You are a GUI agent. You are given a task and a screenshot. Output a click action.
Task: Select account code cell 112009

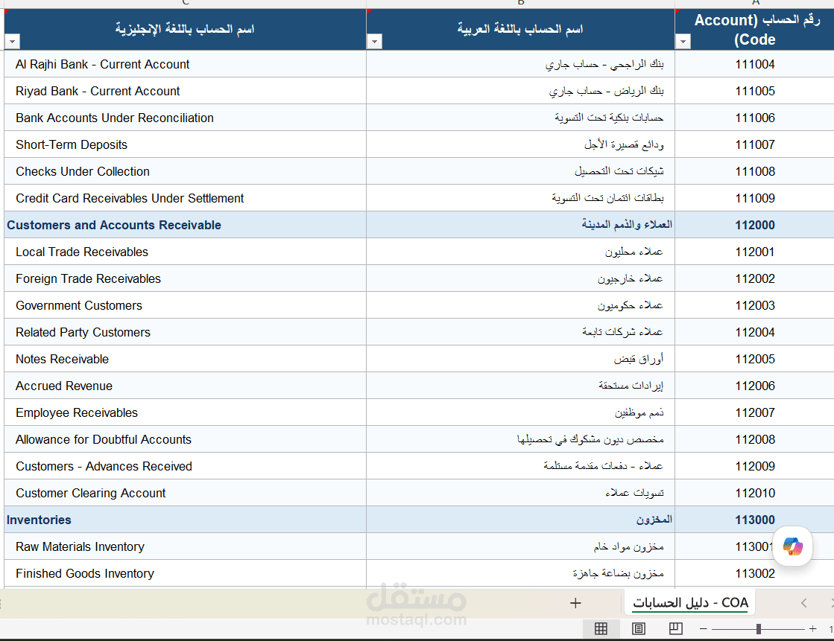[x=755, y=466]
